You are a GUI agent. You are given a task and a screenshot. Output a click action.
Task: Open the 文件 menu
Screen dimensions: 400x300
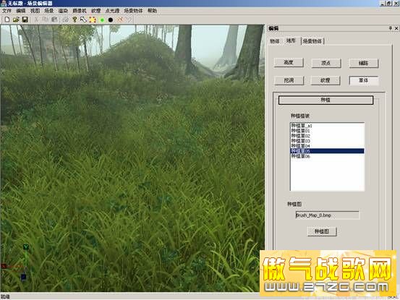coord(7,11)
